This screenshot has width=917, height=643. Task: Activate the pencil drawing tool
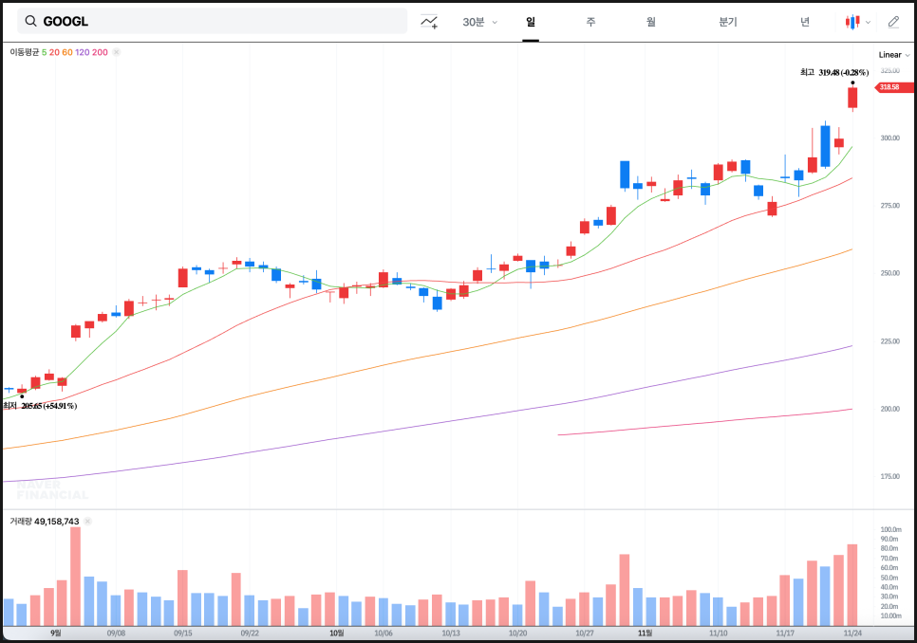pyautogui.click(x=893, y=22)
